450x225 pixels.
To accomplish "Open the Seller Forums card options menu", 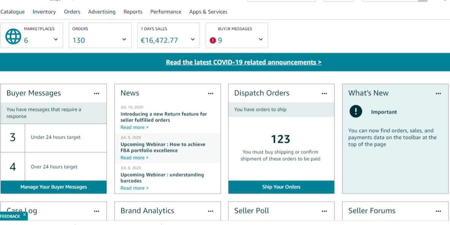I will tap(438, 211).
